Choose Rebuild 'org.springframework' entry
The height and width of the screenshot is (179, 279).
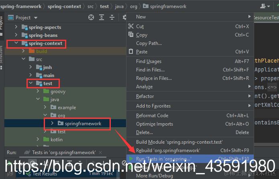[x=190, y=151]
